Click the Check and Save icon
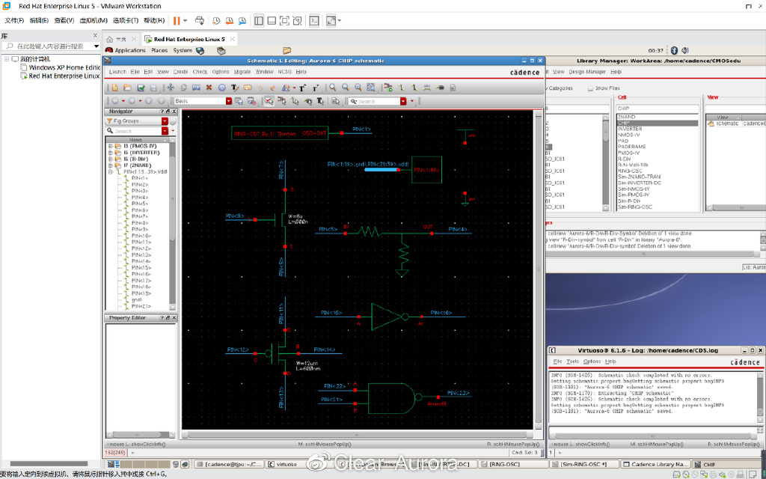 pyautogui.click(x=141, y=88)
